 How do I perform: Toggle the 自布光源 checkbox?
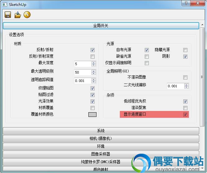click(x=147, y=50)
